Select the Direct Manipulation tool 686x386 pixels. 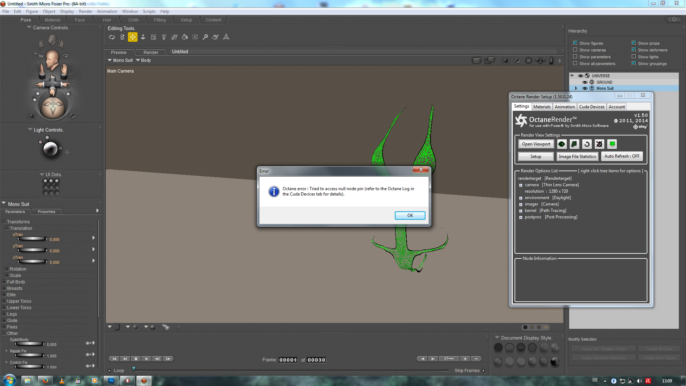[x=226, y=37]
